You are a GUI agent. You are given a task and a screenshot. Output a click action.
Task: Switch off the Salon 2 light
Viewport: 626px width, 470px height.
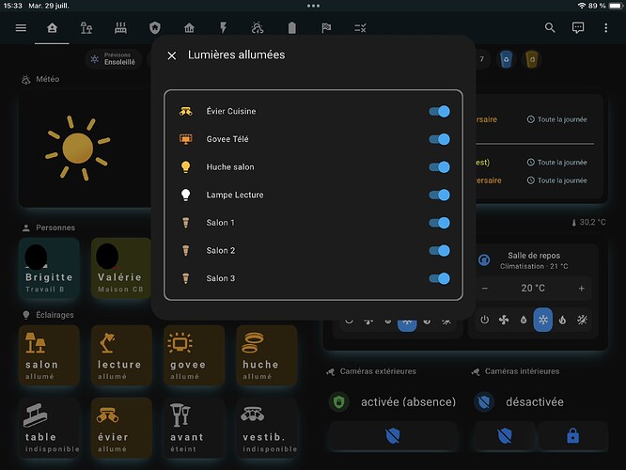pyautogui.click(x=439, y=251)
